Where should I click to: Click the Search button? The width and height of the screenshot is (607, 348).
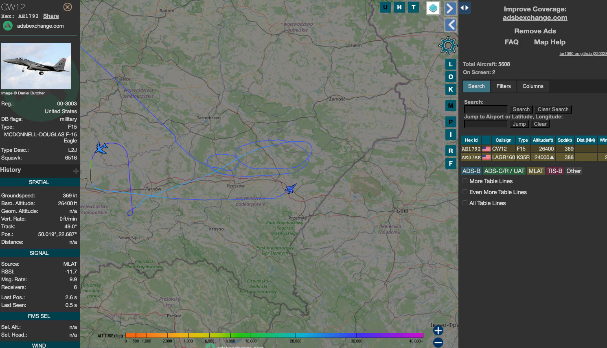[x=521, y=109]
